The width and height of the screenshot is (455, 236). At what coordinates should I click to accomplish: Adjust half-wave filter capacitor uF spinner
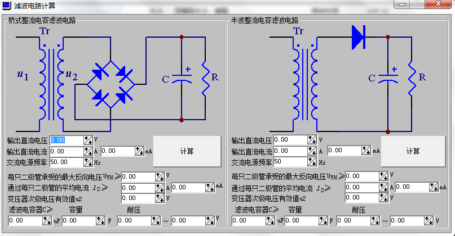(271, 221)
